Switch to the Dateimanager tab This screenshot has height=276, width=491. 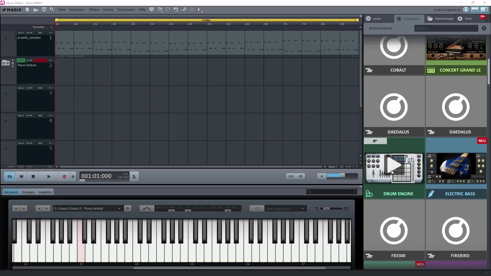pos(440,19)
